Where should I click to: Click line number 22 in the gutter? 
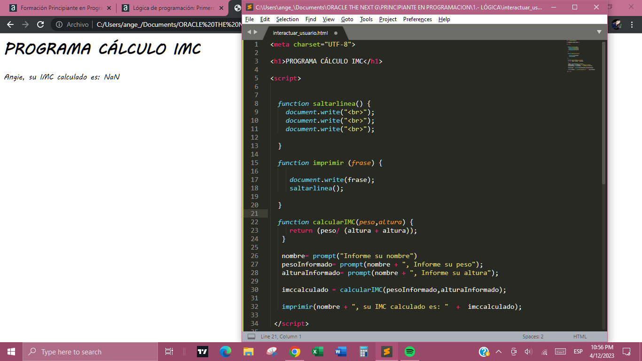pyautogui.click(x=255, y=222)
